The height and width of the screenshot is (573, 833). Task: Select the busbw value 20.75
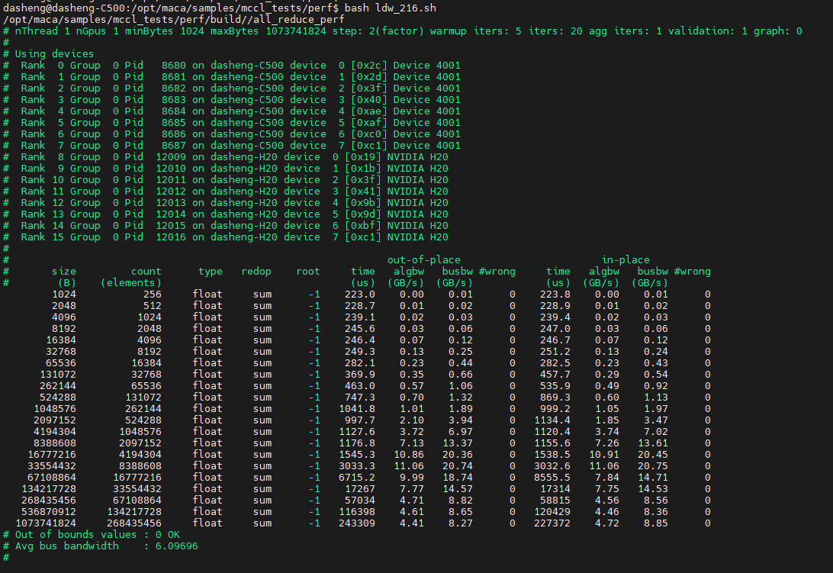(x=653, y=466)
